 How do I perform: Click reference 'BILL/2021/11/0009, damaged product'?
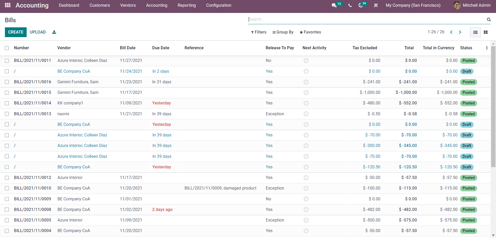tap(220, 188)
